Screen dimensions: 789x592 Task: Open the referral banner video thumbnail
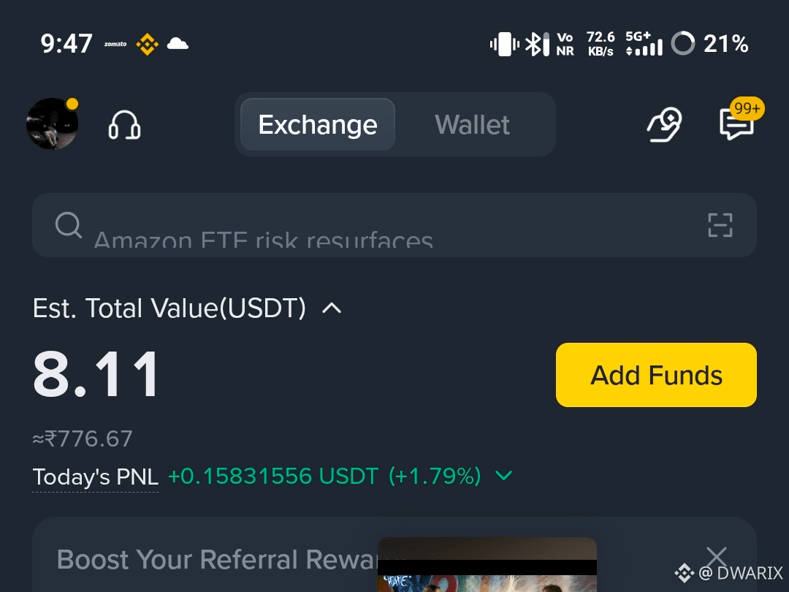click(x=487, y=565)
